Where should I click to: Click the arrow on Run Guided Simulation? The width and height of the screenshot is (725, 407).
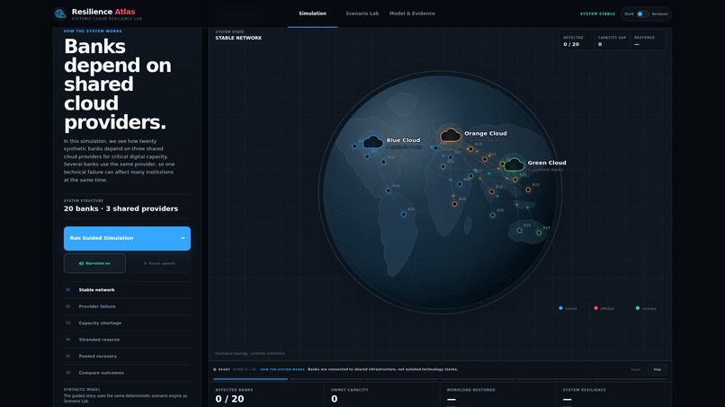183,238
